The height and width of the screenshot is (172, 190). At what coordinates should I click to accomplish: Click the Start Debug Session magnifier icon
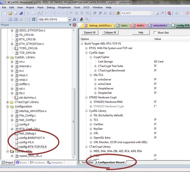point(169,13)
